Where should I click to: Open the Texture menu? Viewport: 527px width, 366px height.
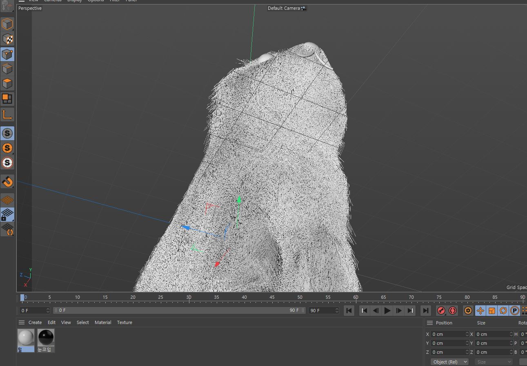(x=125, y=322)
